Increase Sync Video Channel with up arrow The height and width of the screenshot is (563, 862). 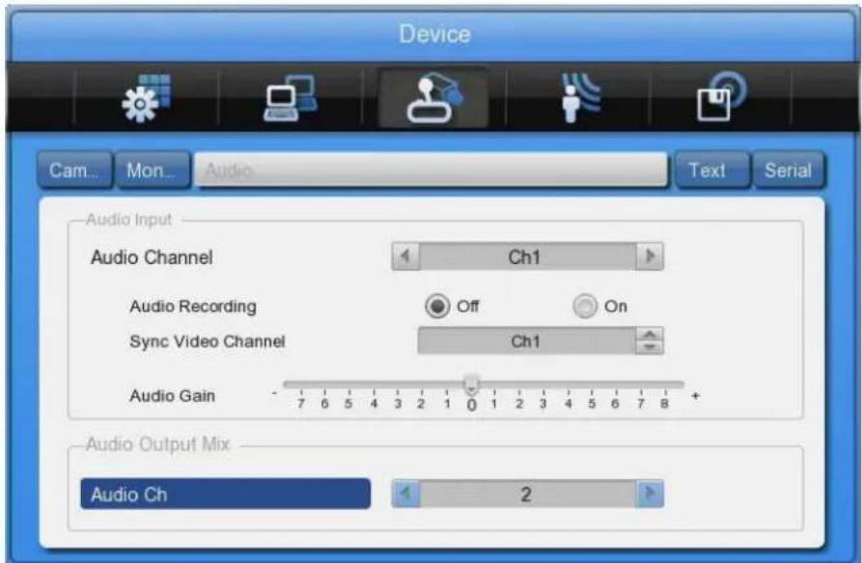click(x=650, y=334)
